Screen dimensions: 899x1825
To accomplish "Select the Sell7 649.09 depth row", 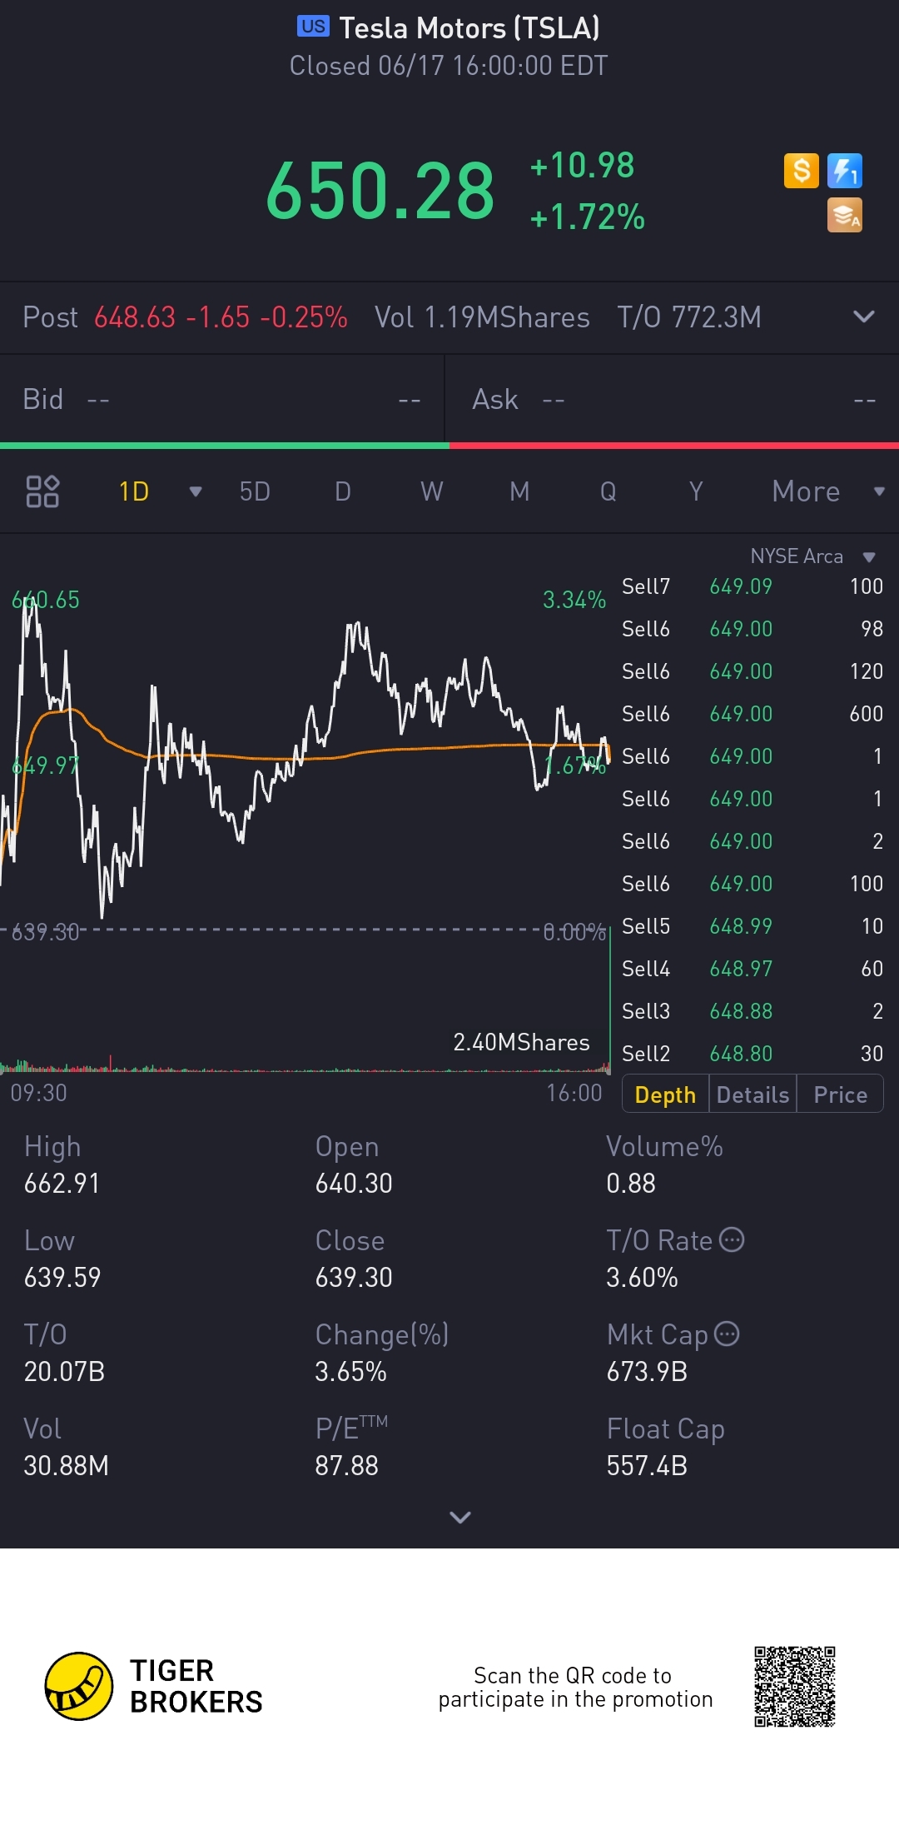I will [x=752, y=586].
